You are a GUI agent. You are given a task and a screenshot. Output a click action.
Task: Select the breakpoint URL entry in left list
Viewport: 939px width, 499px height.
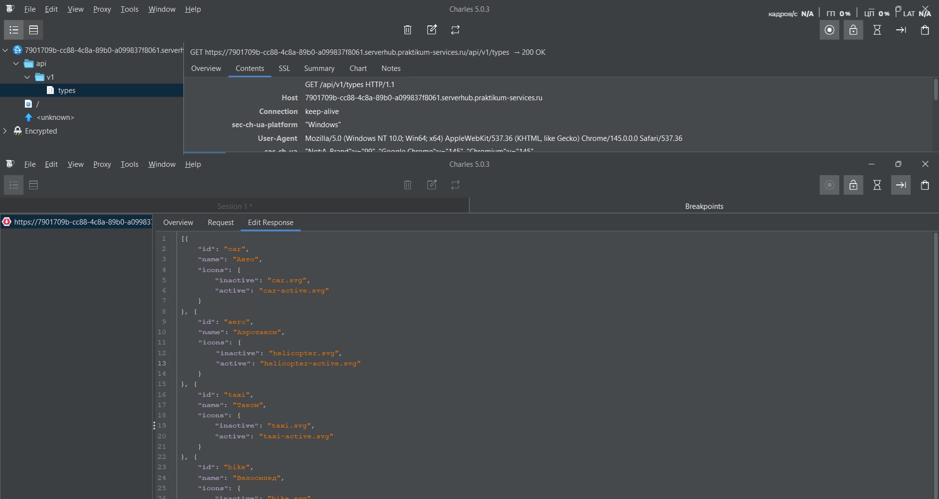(x=78, y=222)
